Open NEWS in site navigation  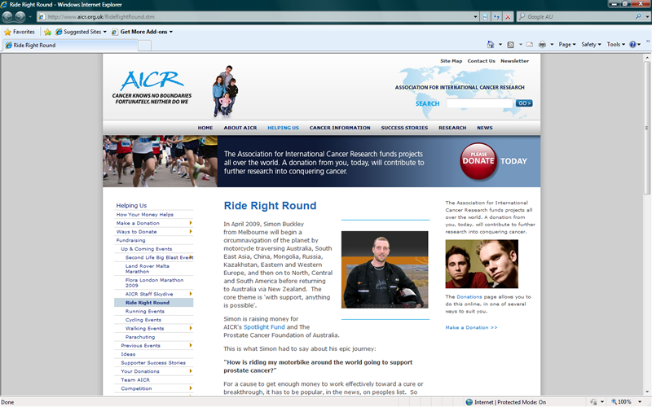484,128
